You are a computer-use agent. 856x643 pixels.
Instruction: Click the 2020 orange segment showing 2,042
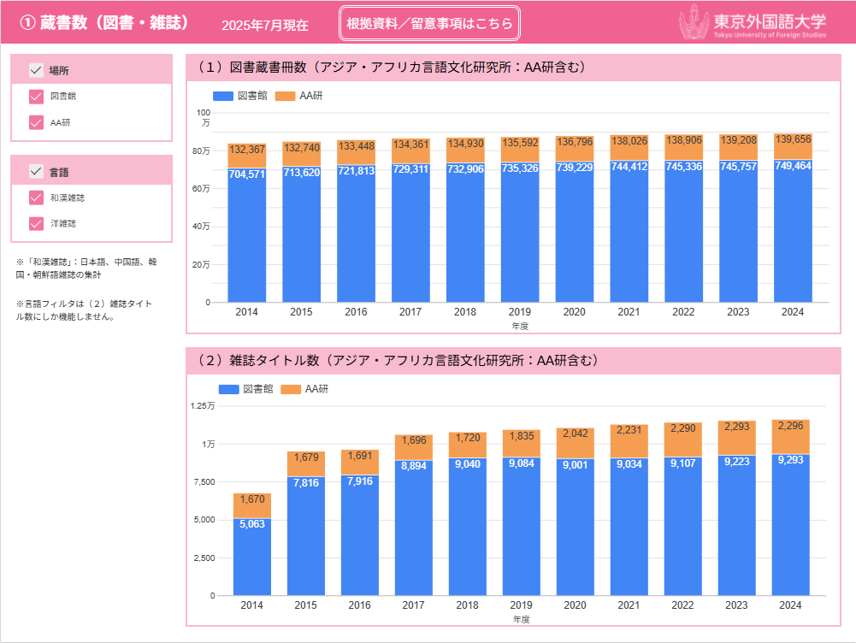pos(576,443)
